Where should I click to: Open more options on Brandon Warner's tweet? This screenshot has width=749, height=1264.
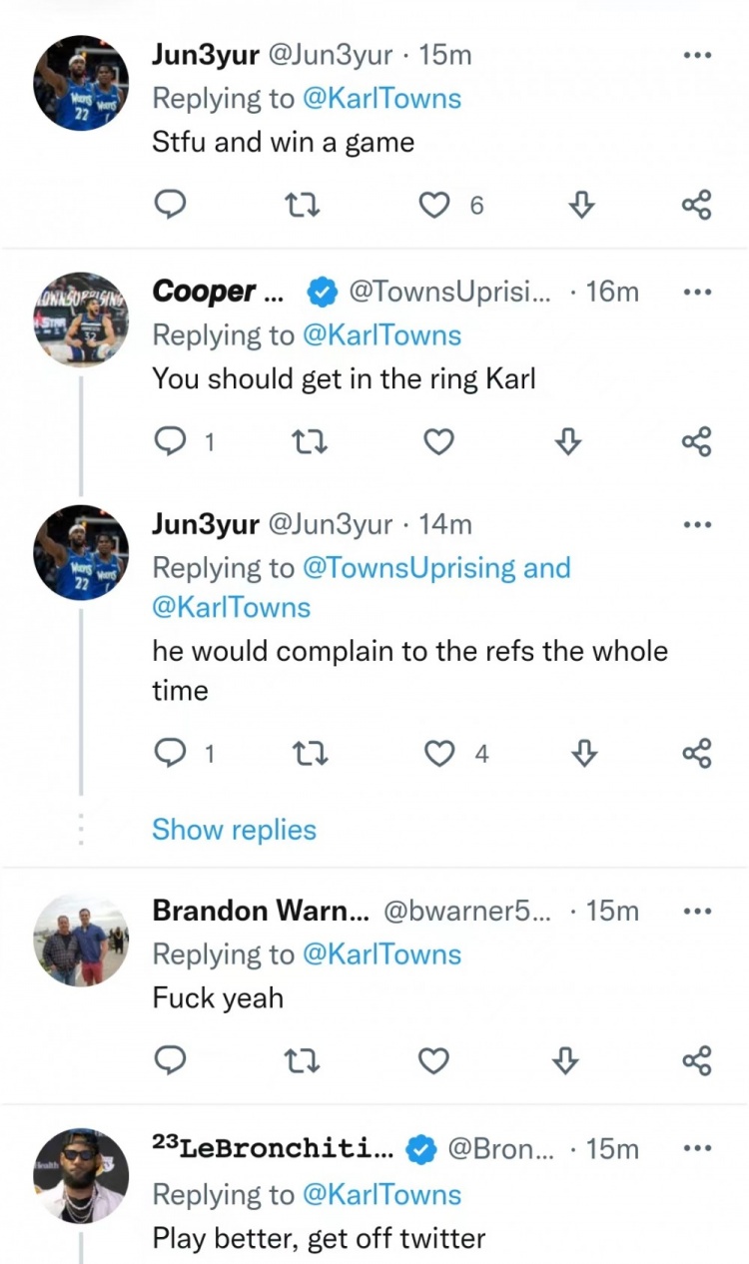[697, 911]
